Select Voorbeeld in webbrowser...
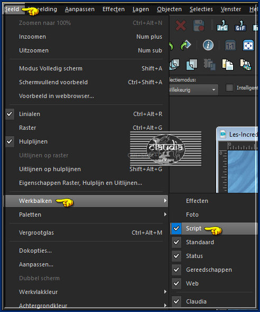 pyautogui.click(x=87, y=96)
